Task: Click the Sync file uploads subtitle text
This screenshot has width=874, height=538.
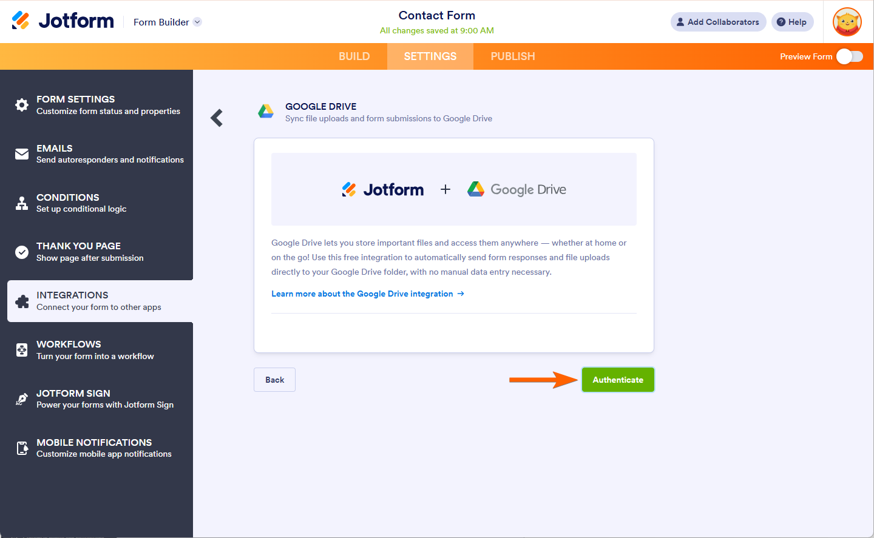Action: [x=388, y=119]
